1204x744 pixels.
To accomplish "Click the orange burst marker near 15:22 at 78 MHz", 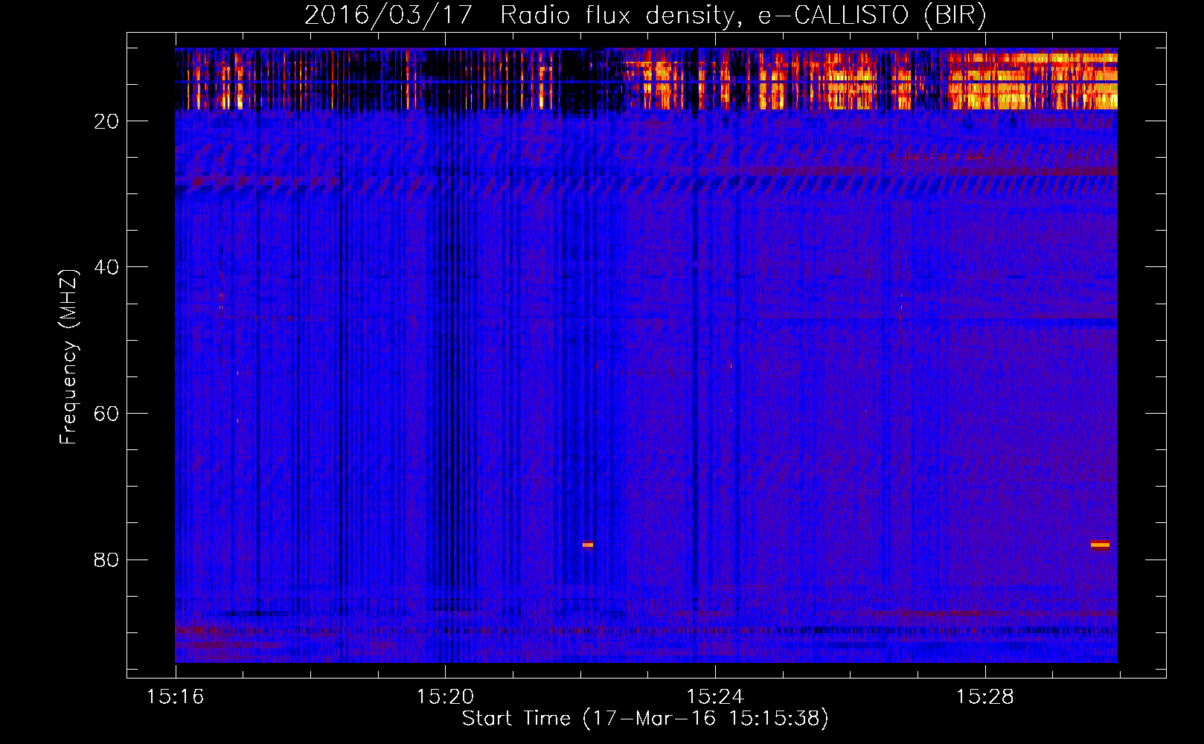I will [x=588, y=545].
